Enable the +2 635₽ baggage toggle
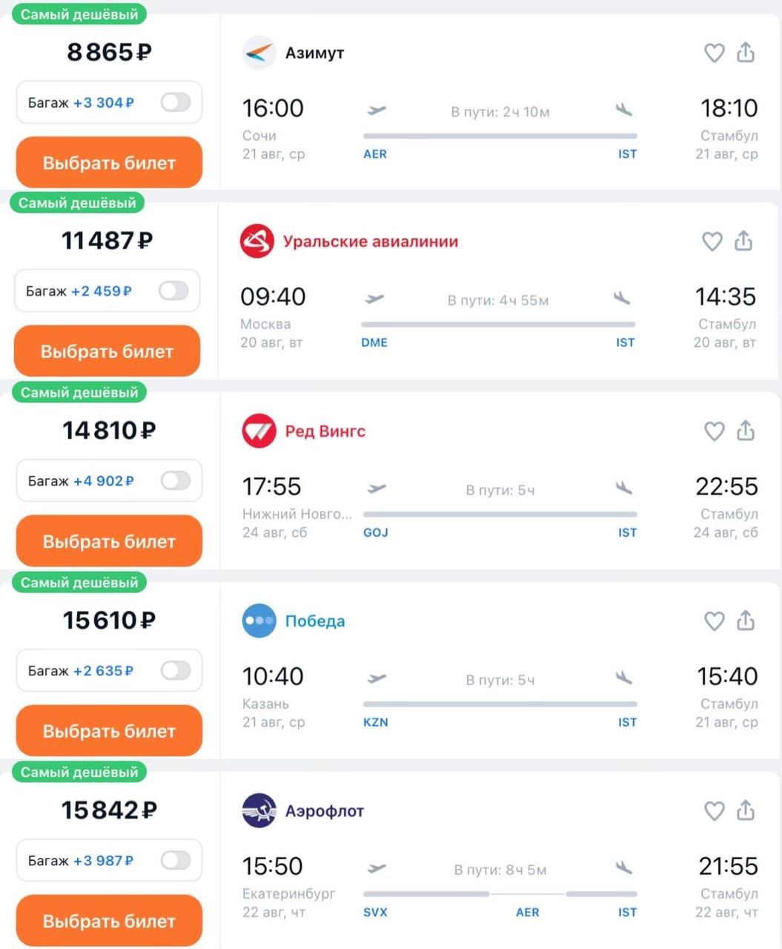Screen dimensions: 782x949 click(176, 670)
